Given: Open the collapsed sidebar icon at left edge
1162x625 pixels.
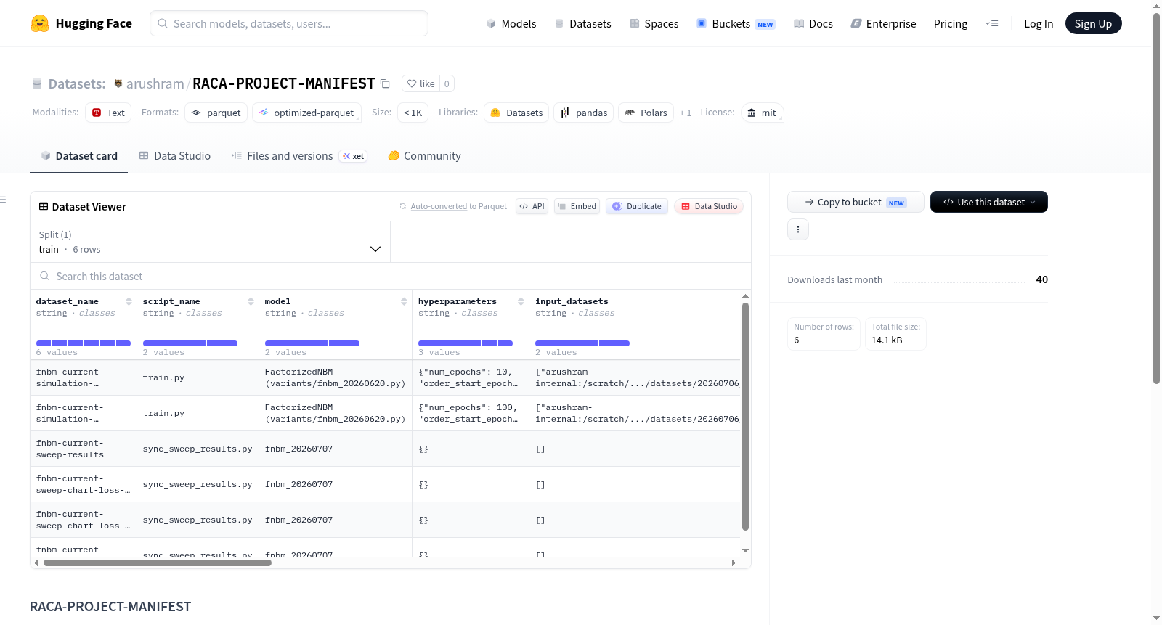Looking at the screenshot, I should [4, 200].
